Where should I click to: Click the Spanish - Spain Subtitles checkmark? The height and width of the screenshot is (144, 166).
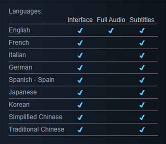click(142, 80)
